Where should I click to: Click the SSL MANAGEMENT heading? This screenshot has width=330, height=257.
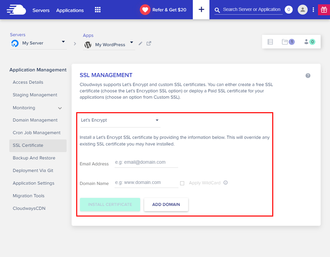106,75
